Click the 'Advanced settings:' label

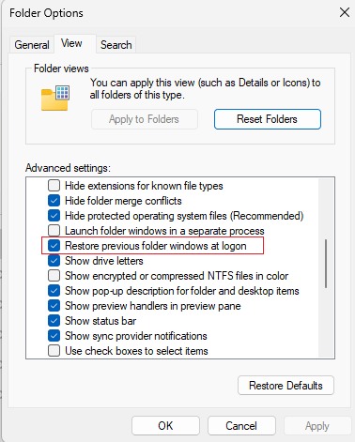[x=68, y=168]
